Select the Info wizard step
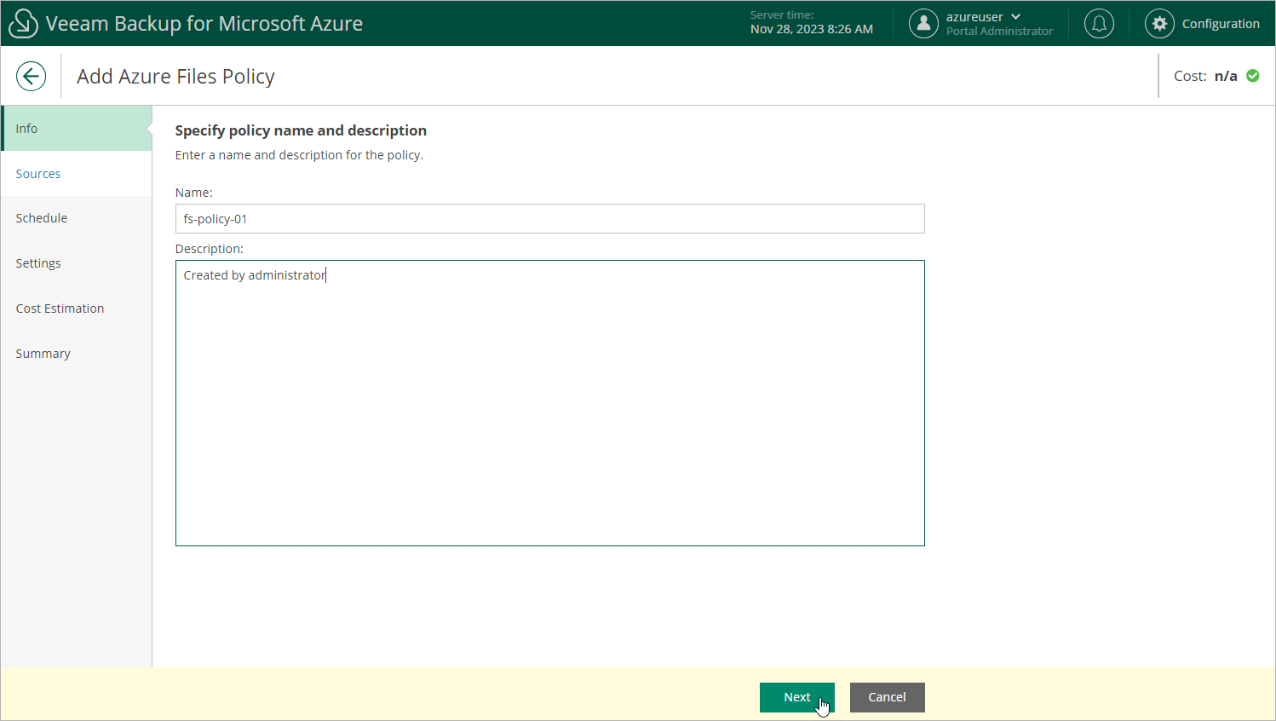 (x=77, y=129)
